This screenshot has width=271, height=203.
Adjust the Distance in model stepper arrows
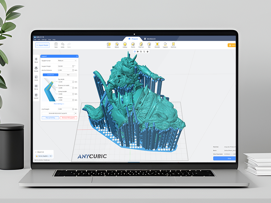[73, 88]
